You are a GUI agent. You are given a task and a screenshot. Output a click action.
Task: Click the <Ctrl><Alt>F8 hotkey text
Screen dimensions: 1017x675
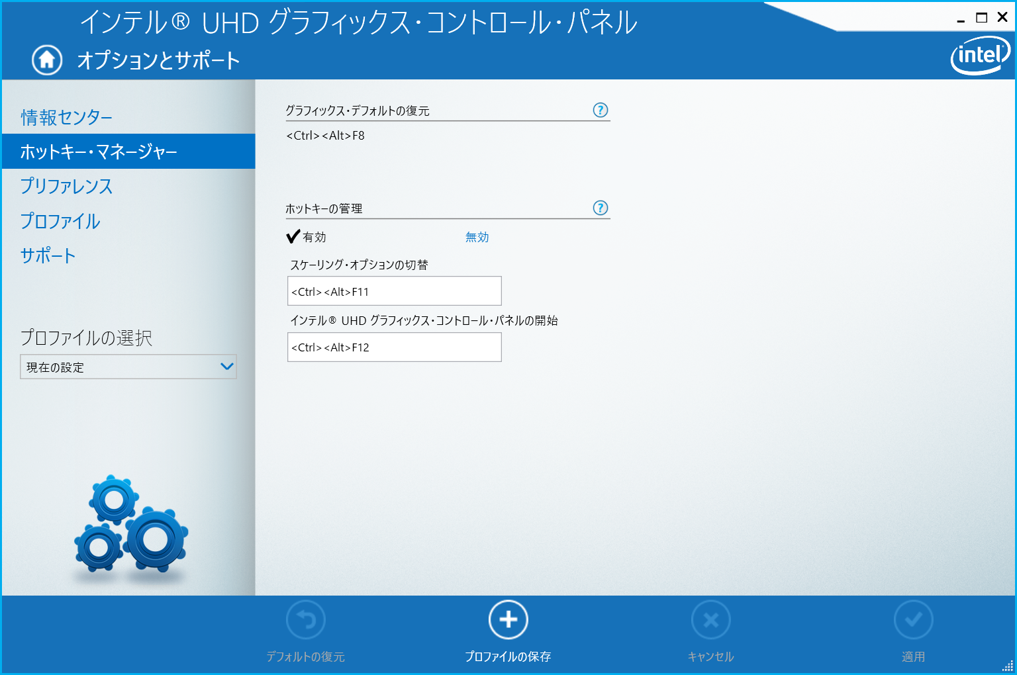pyautogui.click(x=325, y=136)
